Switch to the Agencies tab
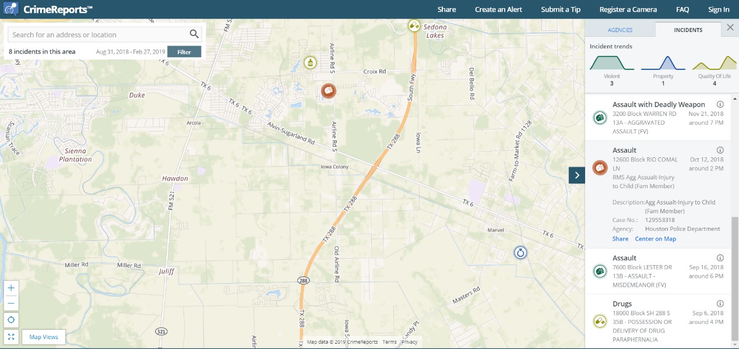The image size is (739, 349). pyautogui.click(x=620, y=30)
